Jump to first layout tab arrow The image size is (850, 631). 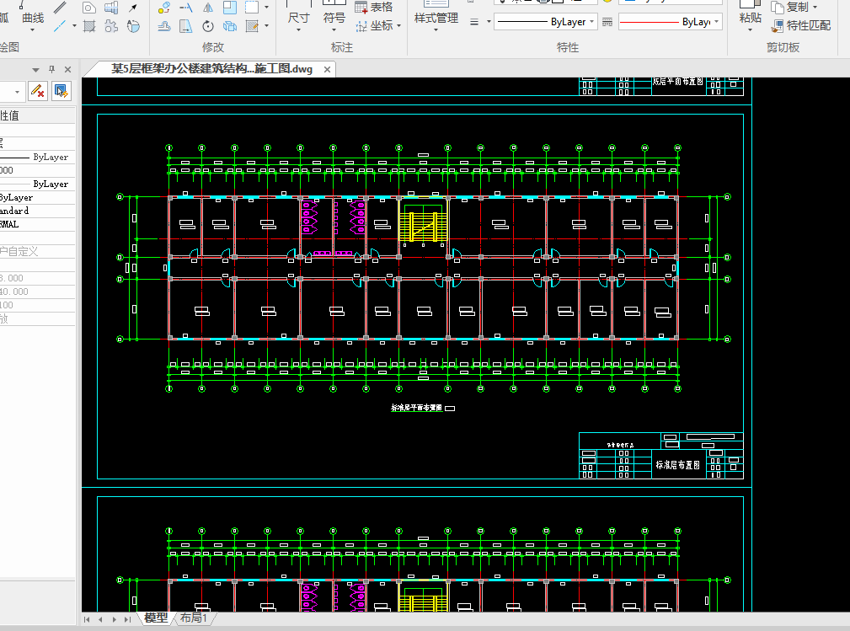pos(87,619)
